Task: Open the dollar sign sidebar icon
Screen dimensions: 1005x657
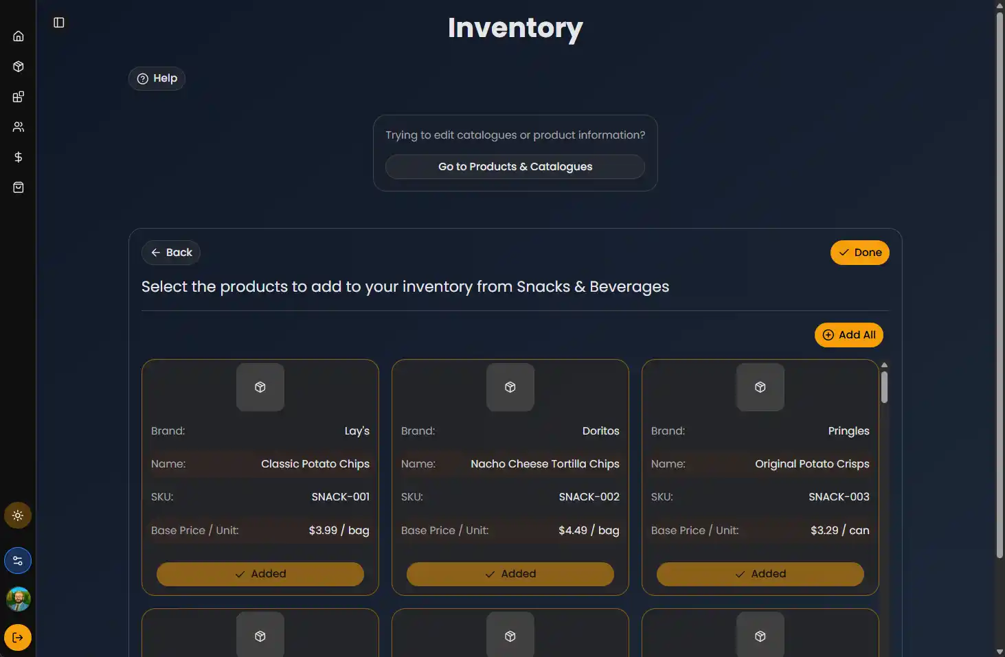Action: pyautogui.click(x=19, y=157)
